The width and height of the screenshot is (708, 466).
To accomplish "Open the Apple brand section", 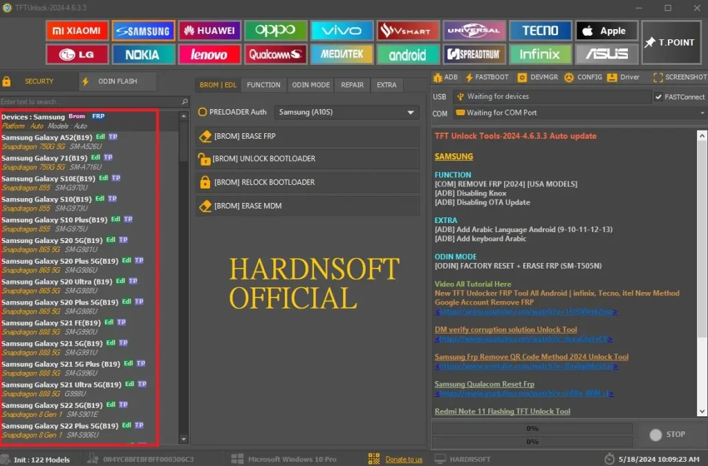I will pyautogui.click(x=606, y=30).
